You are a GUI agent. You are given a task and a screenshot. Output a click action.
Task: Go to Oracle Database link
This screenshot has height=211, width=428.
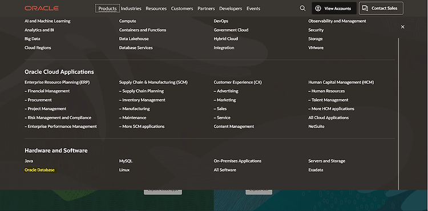(x=39, y=170)
